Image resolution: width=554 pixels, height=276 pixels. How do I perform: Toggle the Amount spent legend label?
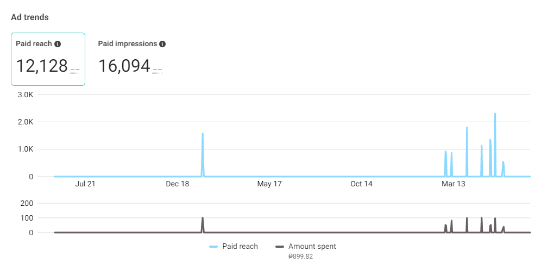pyautogui.click(x=312, y=246)
